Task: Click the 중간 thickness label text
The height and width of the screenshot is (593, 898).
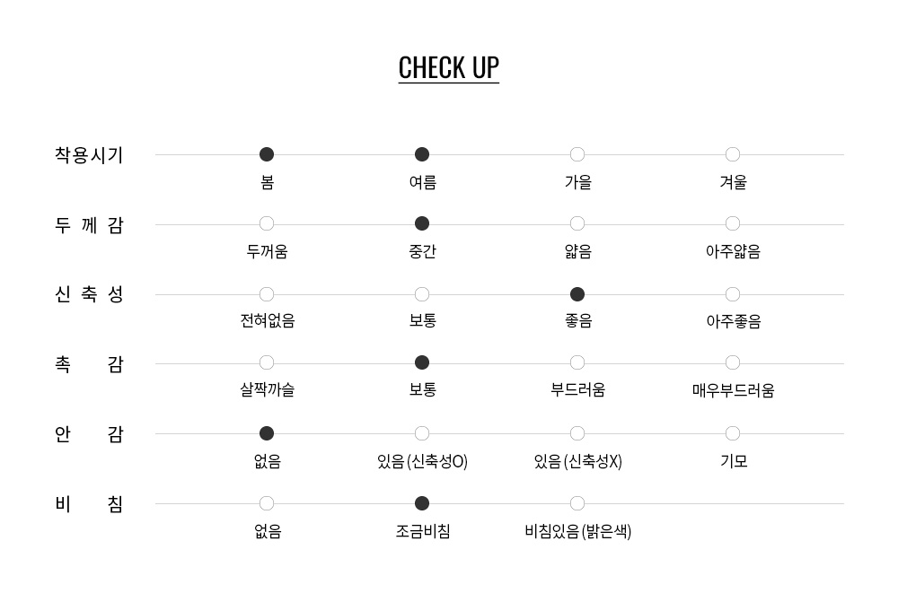Action: point(423,251)
